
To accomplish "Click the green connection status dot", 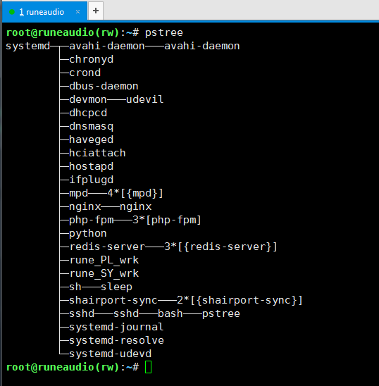I will (11, 12).
